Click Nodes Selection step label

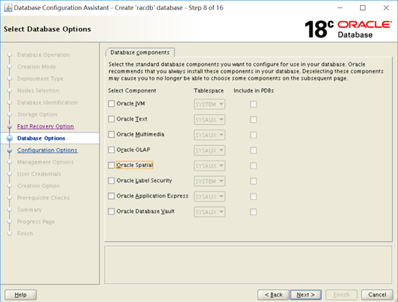coord(38,90)
